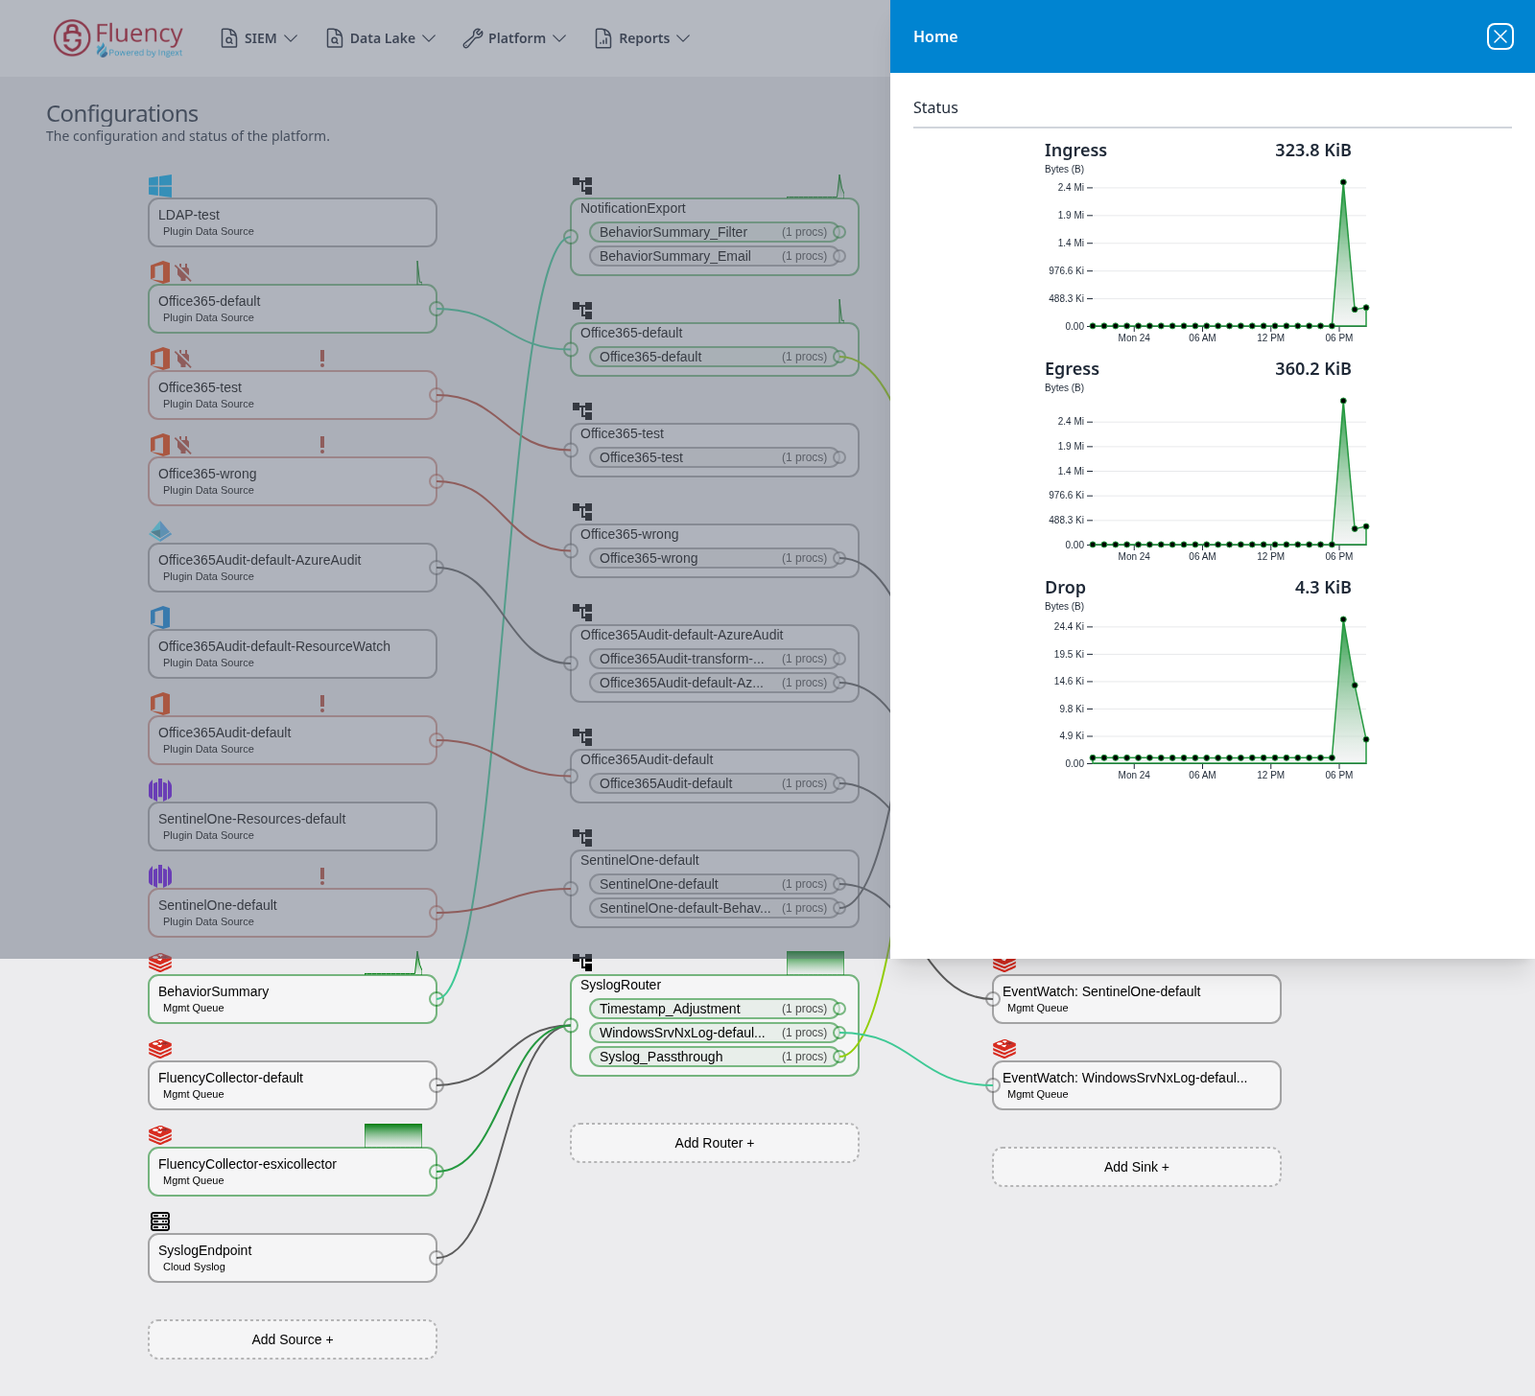This screenshot has width=1535, height=1396.
Task: Click the SentinelOne icon above SentinelOne-Resources-default
Action: (x=160, y=790)
